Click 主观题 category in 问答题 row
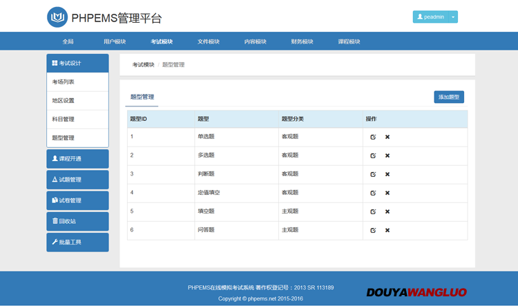The height and width of the screenshot is (306, 518). click(x=290, y=230)
